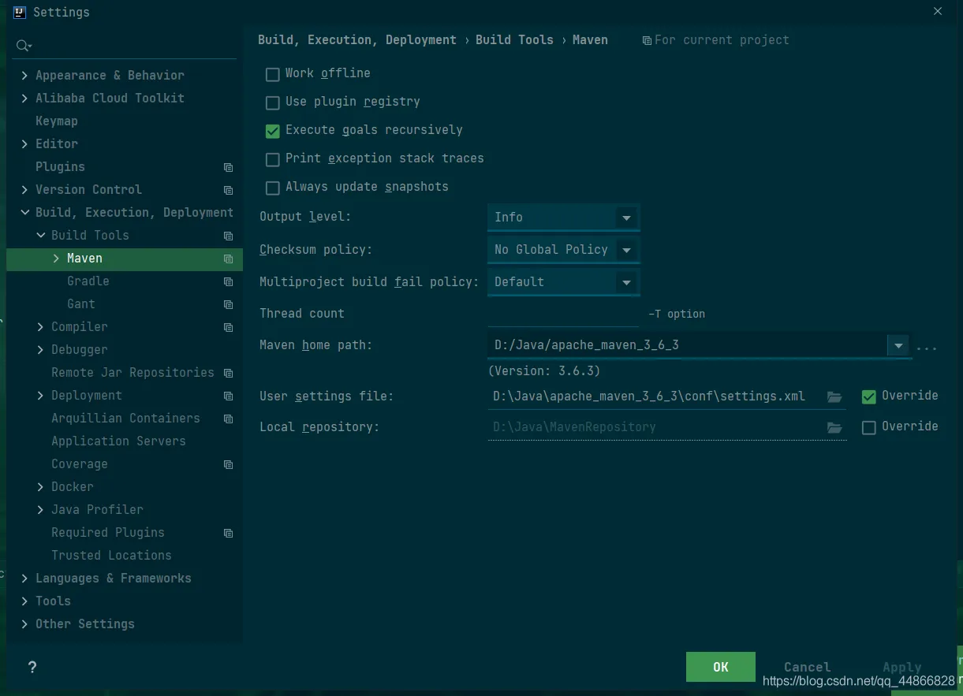Click project-level icon beside Version Control
The height and width of the screenshot is (696, 963).
click(x=229, y=190)
